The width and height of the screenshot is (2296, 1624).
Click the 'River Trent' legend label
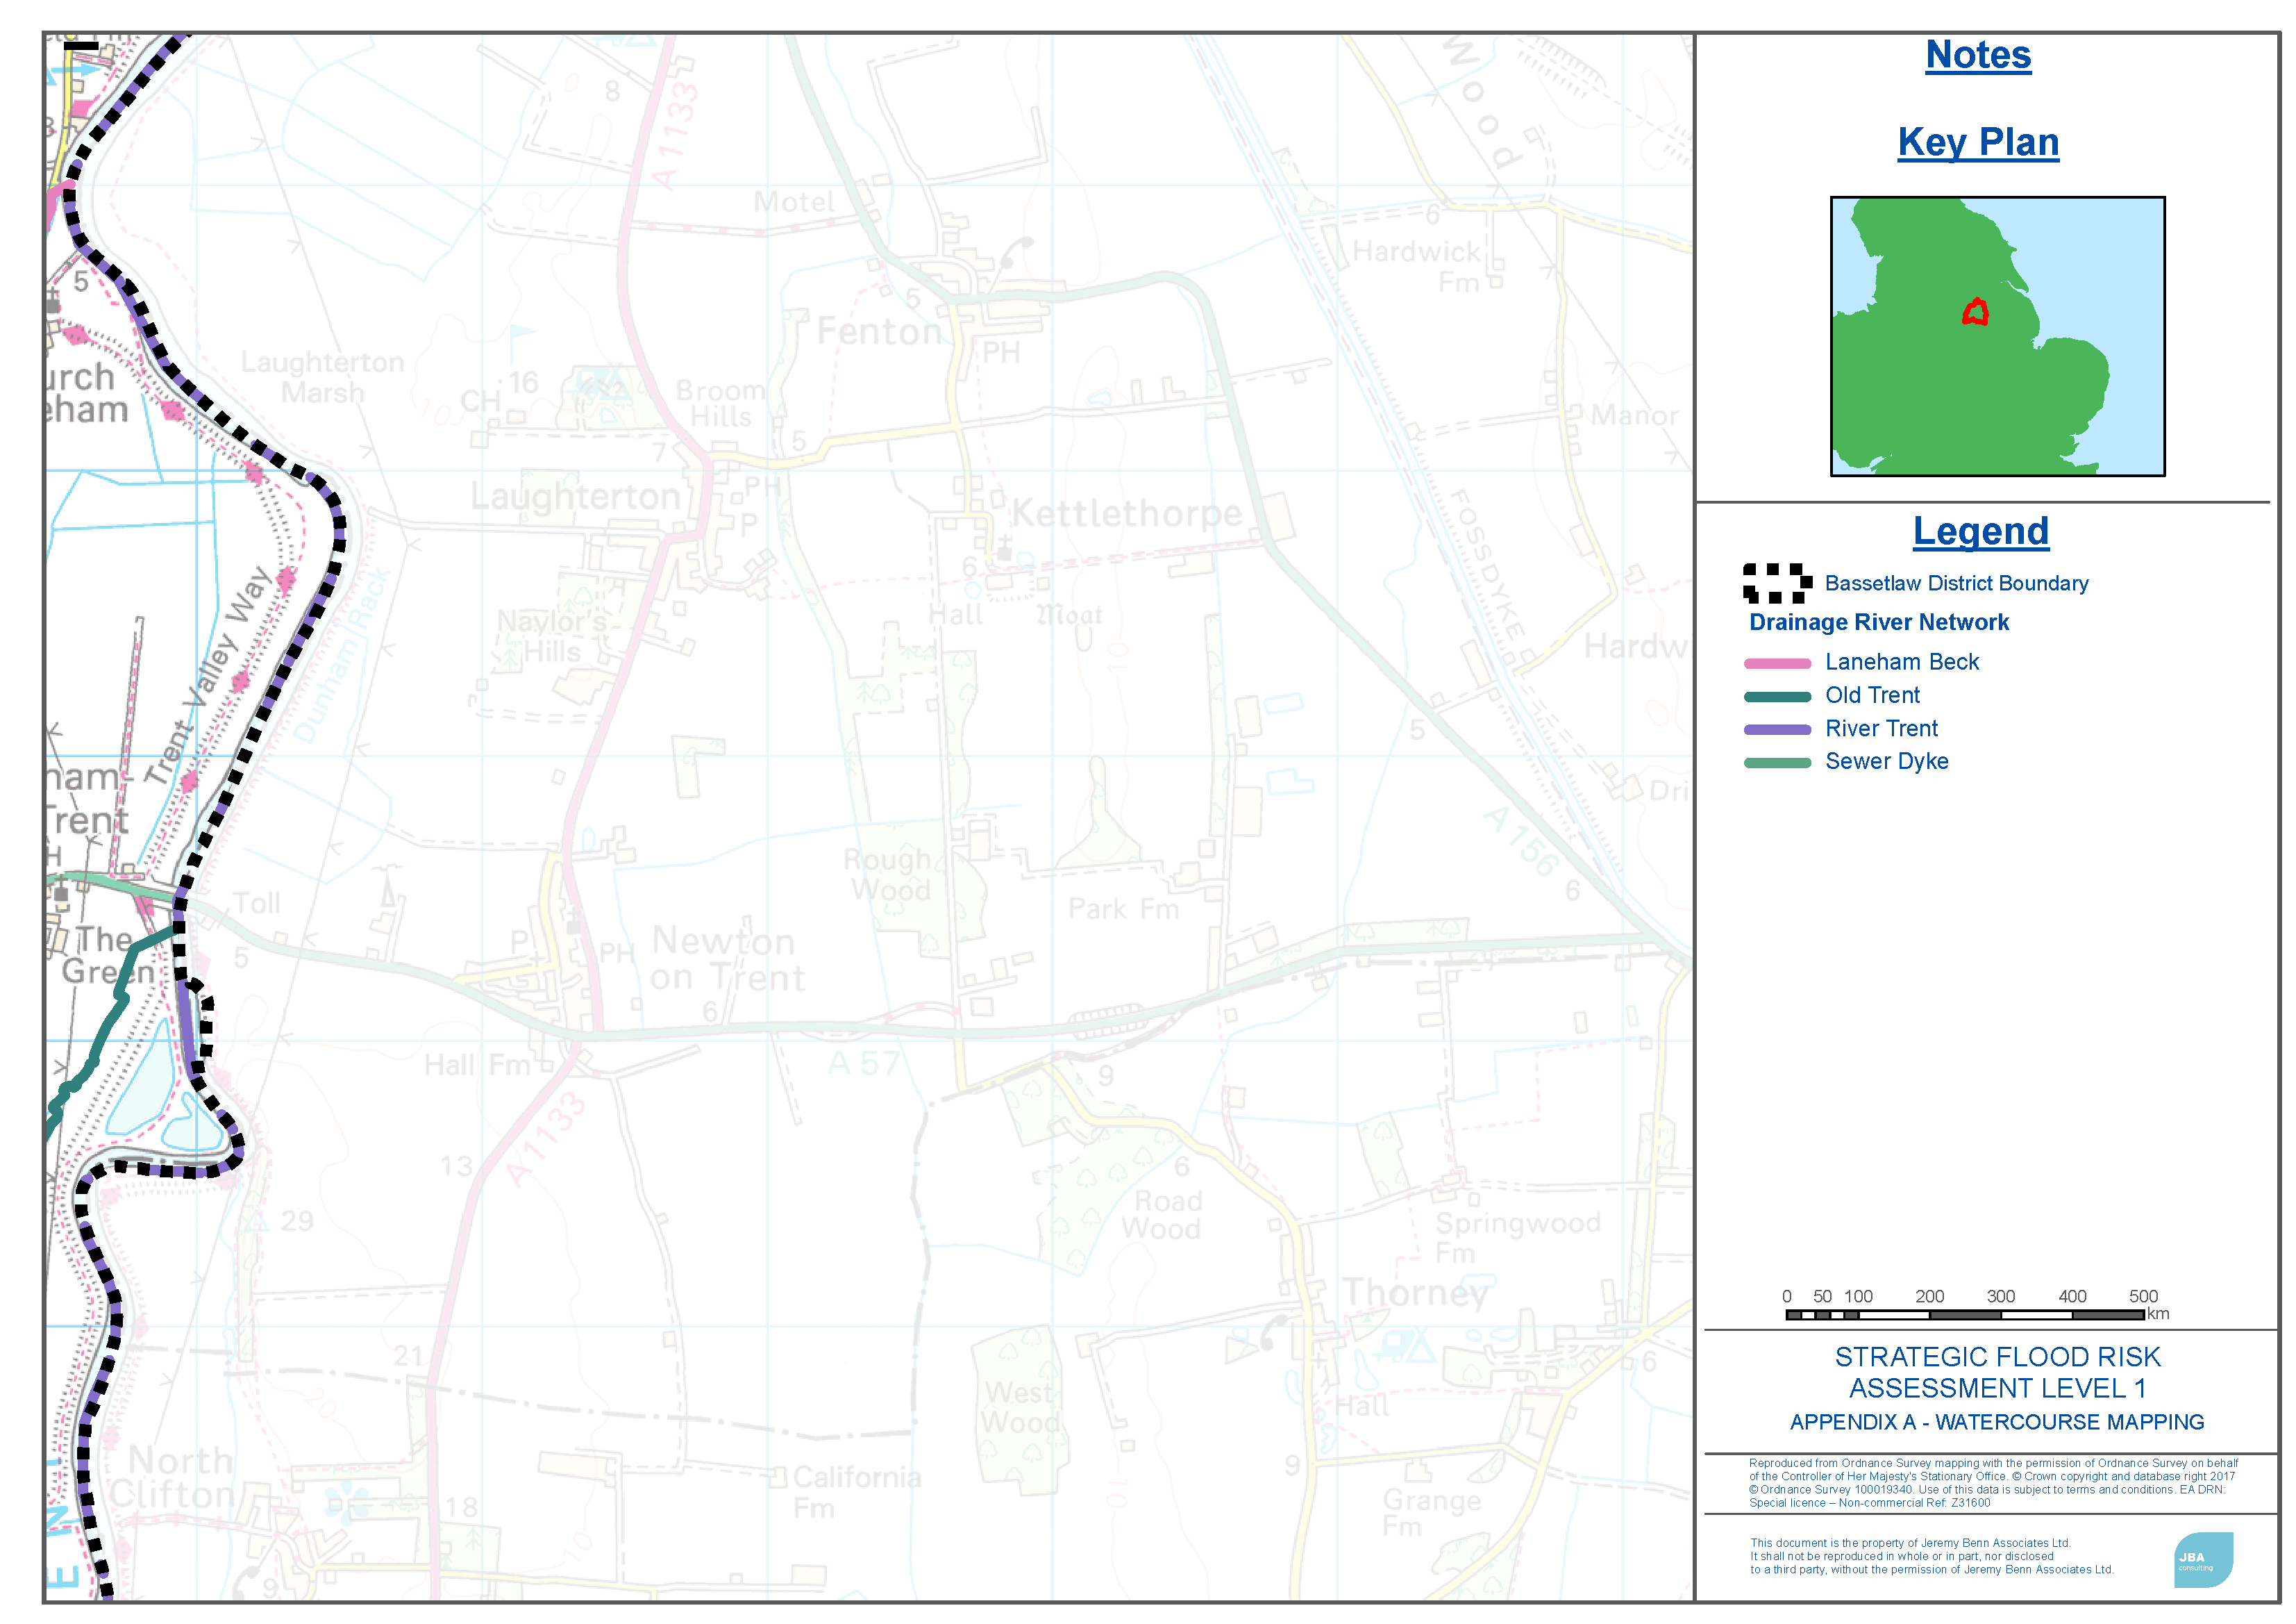pyautogui.click(x=1881, y=729)
